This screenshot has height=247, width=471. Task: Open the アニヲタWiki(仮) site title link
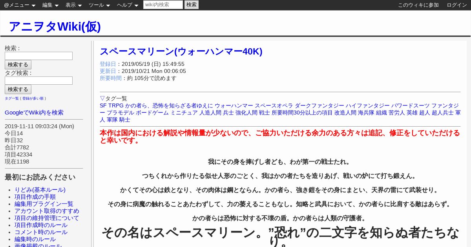(x=55, y=26)
